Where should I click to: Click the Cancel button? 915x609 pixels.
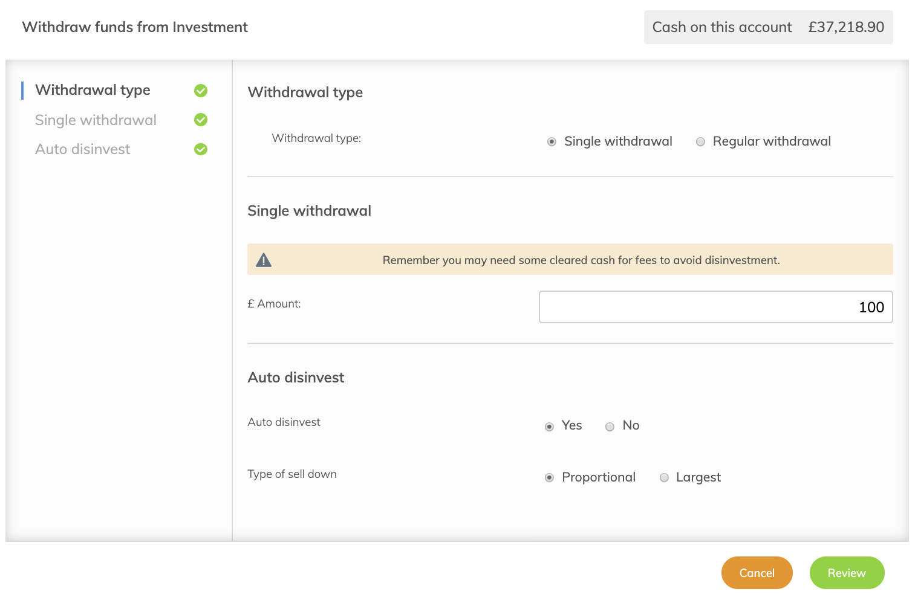pyautogui.click(x=757, y=573)
